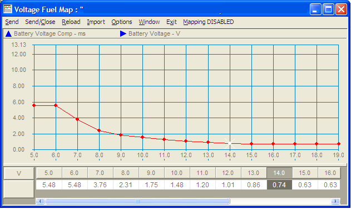
Task: Select the 2.31 table cell
Action: 126,185
